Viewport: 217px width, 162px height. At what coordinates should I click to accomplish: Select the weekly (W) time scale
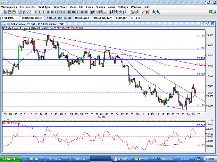pos(82,12)
